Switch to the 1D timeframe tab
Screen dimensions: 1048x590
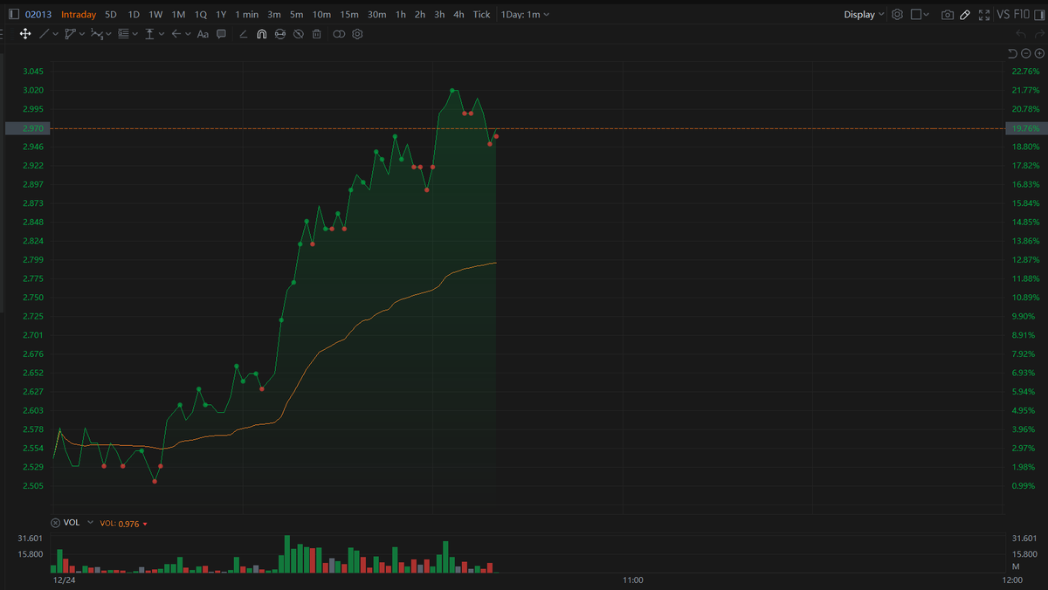(134, 14)
